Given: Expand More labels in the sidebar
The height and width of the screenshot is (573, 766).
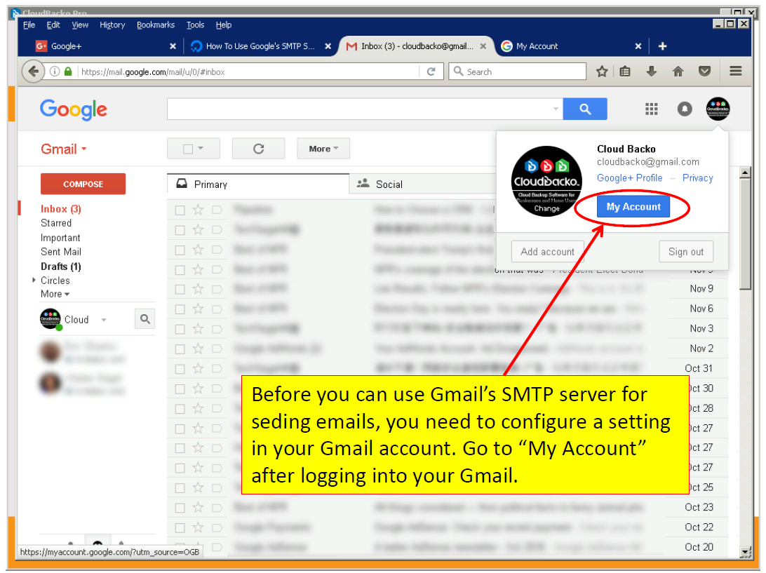Looking at the screenshot, I should [x=55, y=294].
